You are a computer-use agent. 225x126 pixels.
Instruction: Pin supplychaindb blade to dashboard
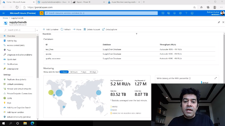pyautogui.click(x=219, y=22)
